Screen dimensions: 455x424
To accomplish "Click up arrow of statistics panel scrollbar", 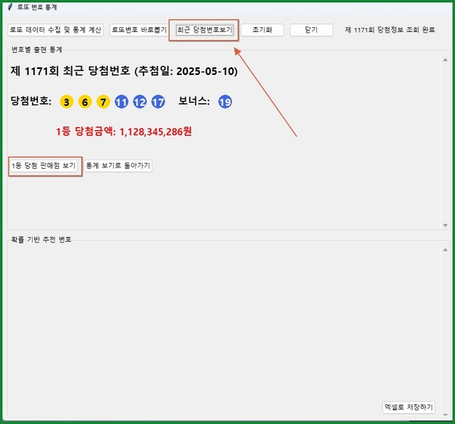I will [445, 60].
